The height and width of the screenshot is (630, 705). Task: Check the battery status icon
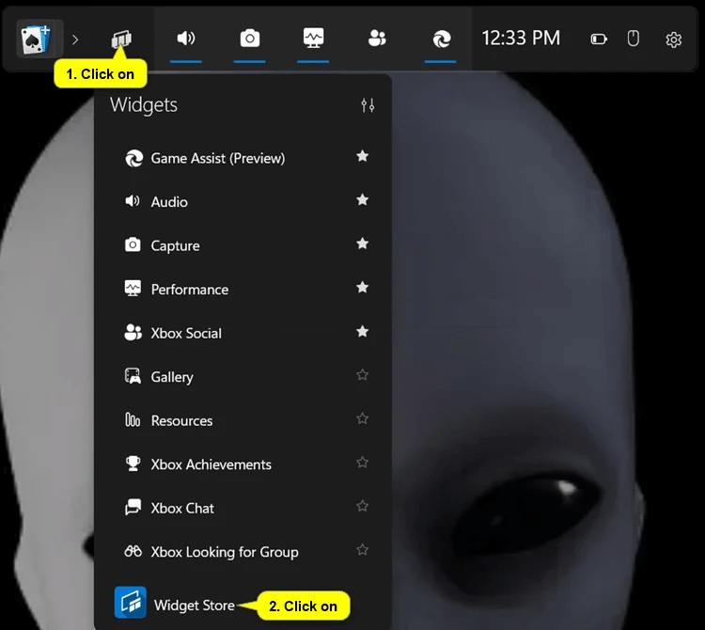[x=599, y=39]
